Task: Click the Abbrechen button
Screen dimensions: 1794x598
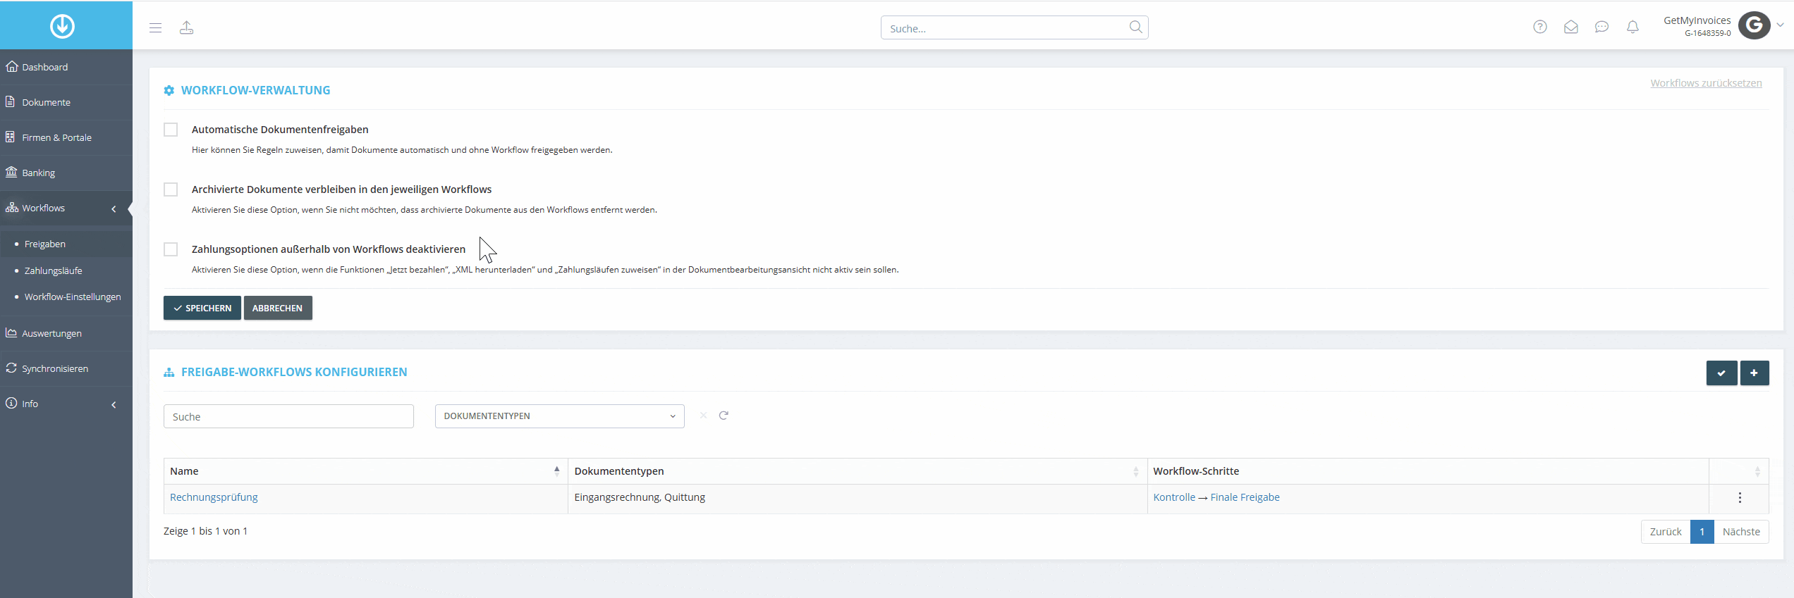Action: [x=278, y=308]
